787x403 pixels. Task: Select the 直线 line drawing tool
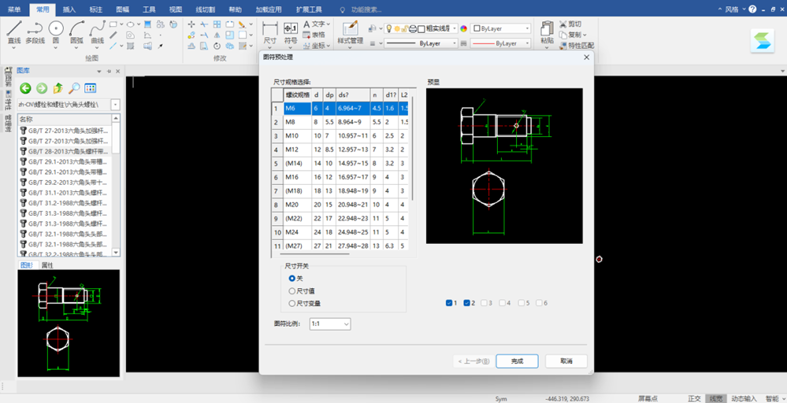(14, 32)
